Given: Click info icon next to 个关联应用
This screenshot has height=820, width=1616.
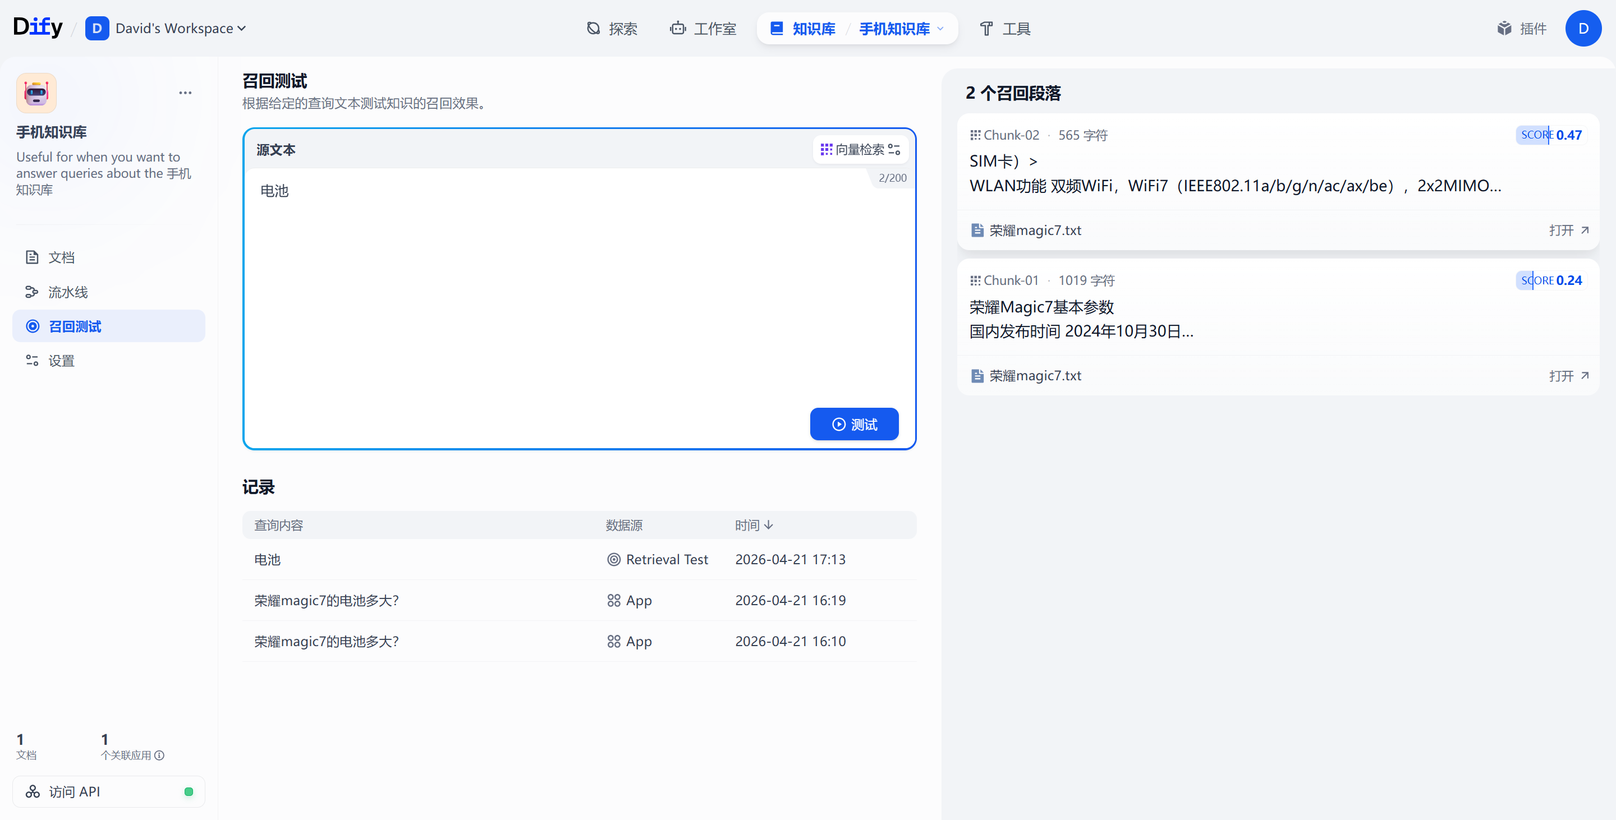Looking at the screenshot, I should [159, 755].
